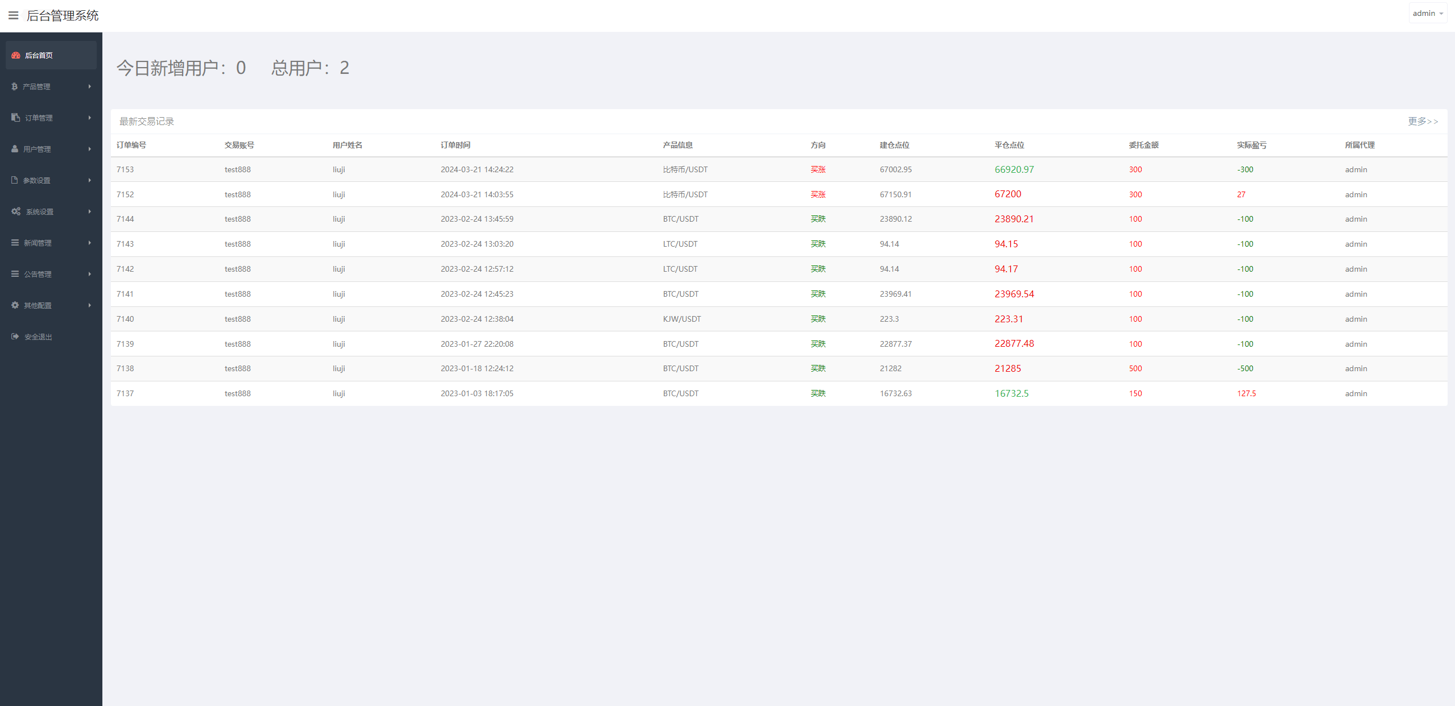The image size is (1455, 706).
Task: Click the gears icon for 系统设置
Action: [16, 211]
